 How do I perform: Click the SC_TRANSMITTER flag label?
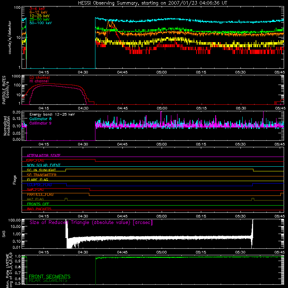coord(42,175)
